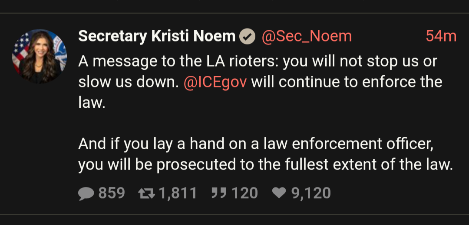
Task: Click the 'A message to the LA rioters' paragraph
Action: (x=260, y=82)
